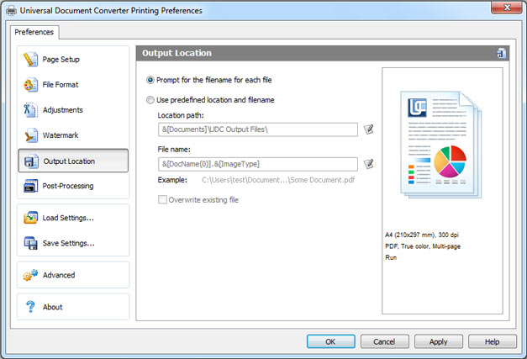
Task: Click the Location path input field
Action: pos(258,129)
